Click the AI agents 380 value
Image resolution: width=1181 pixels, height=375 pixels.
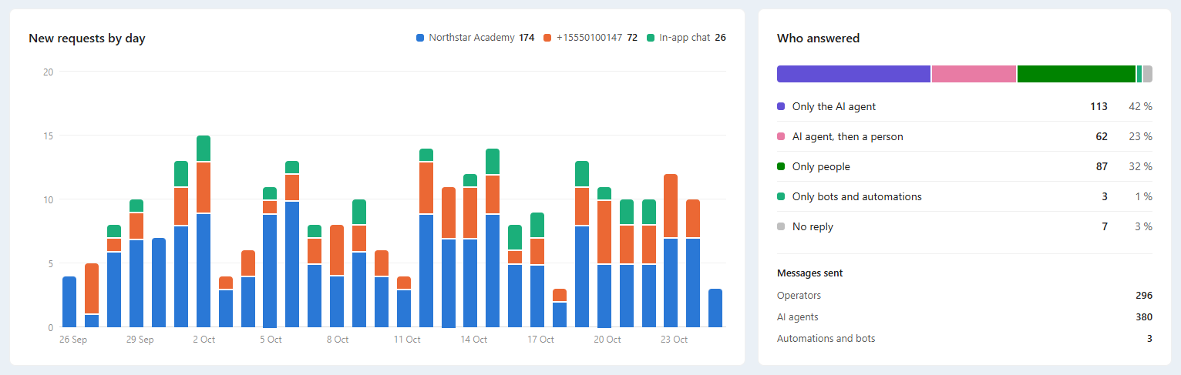coord(1144,317)
